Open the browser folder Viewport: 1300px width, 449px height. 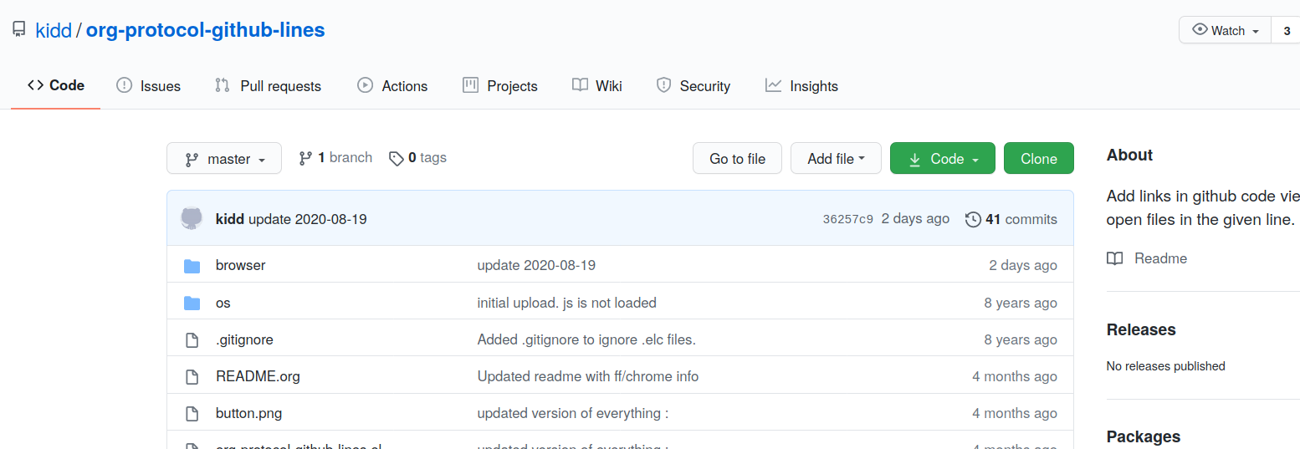pos(241,265)
